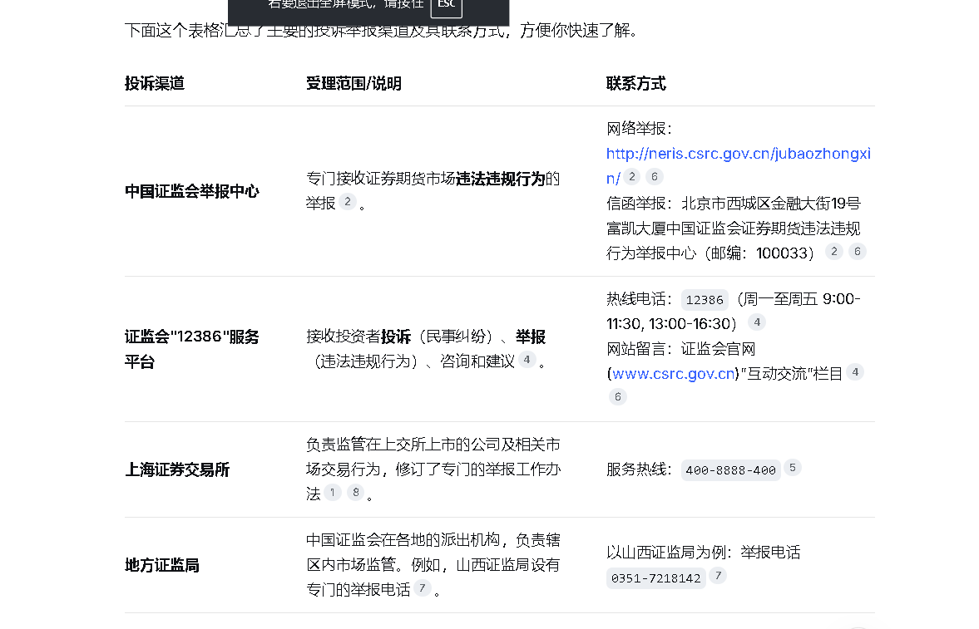Click citation 5 after 400-8888-400

pyautogui.click(x=793, y=467)
